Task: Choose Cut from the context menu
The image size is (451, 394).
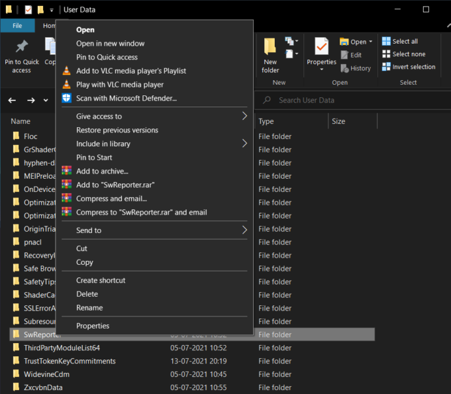Action: click(81, 248)
